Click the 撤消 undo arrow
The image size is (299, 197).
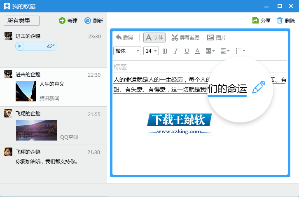pos(119,38)
